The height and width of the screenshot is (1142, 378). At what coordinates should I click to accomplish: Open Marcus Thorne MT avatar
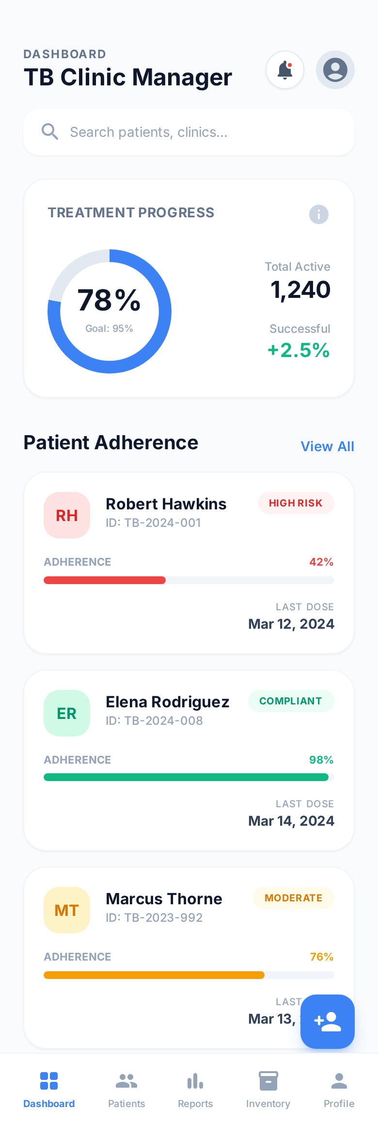pos(67,910)
